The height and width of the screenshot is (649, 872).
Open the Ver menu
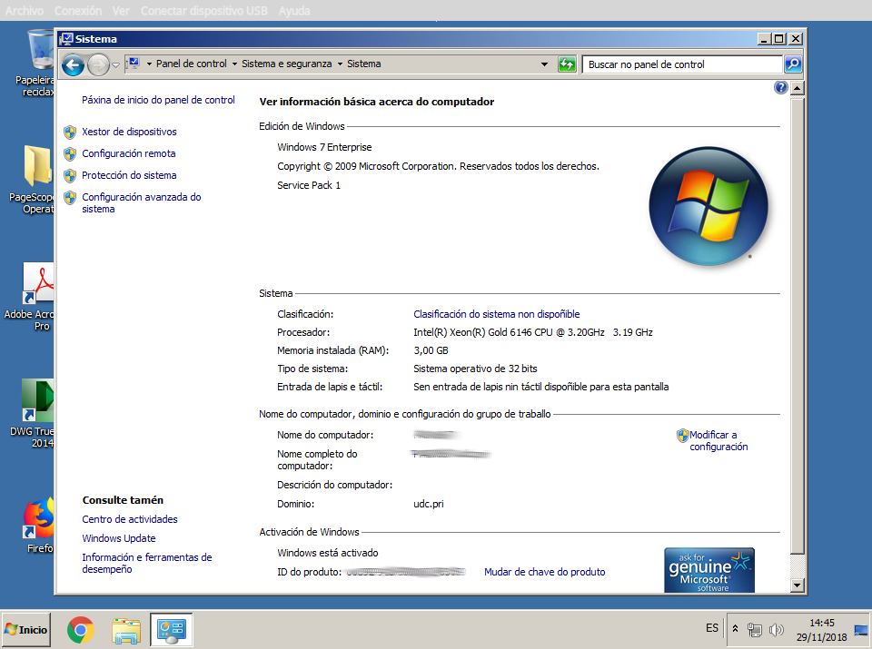click(121, 11)
